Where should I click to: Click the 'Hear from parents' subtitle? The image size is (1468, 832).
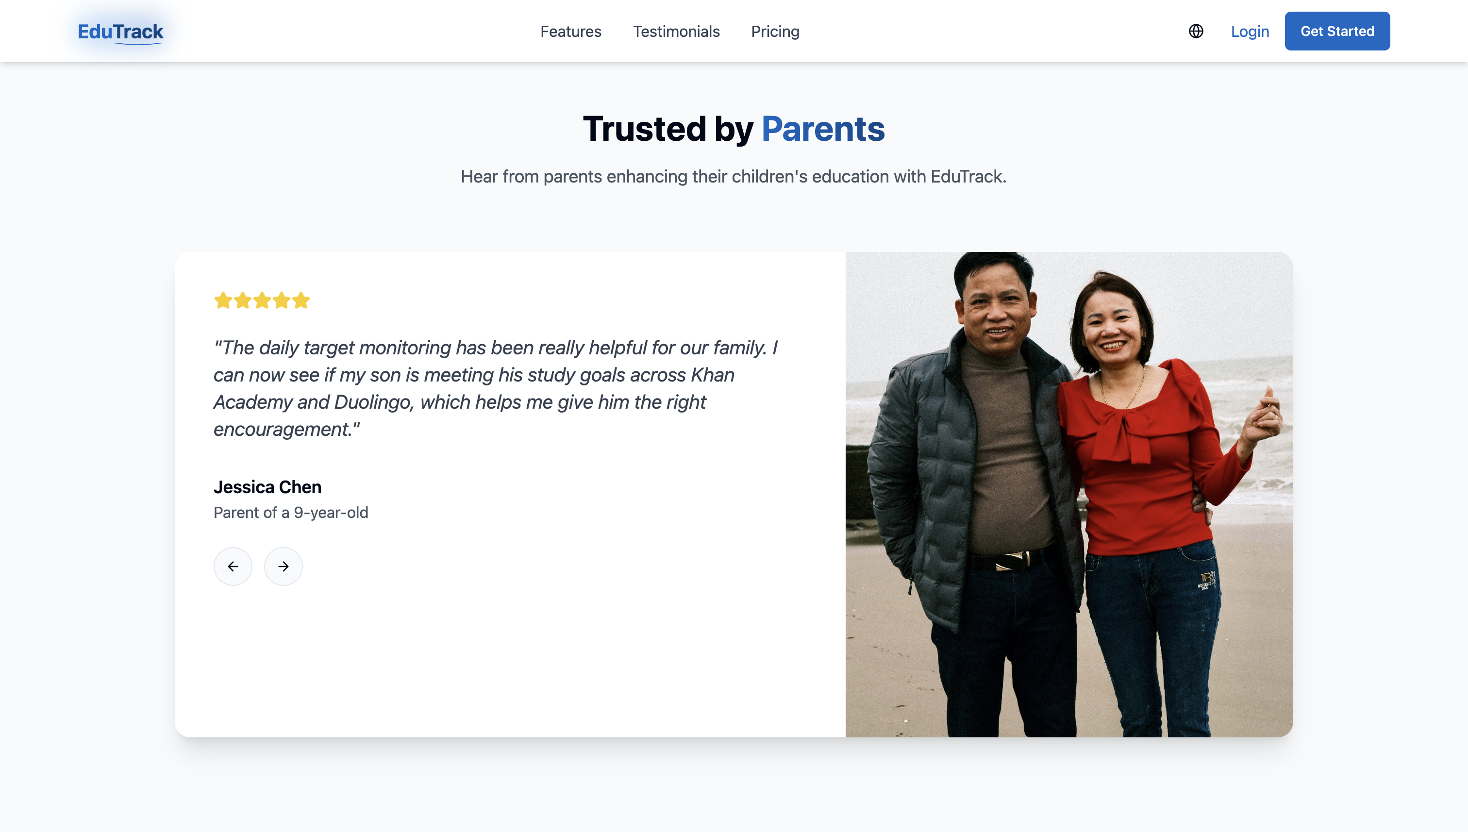pos(733,177)
